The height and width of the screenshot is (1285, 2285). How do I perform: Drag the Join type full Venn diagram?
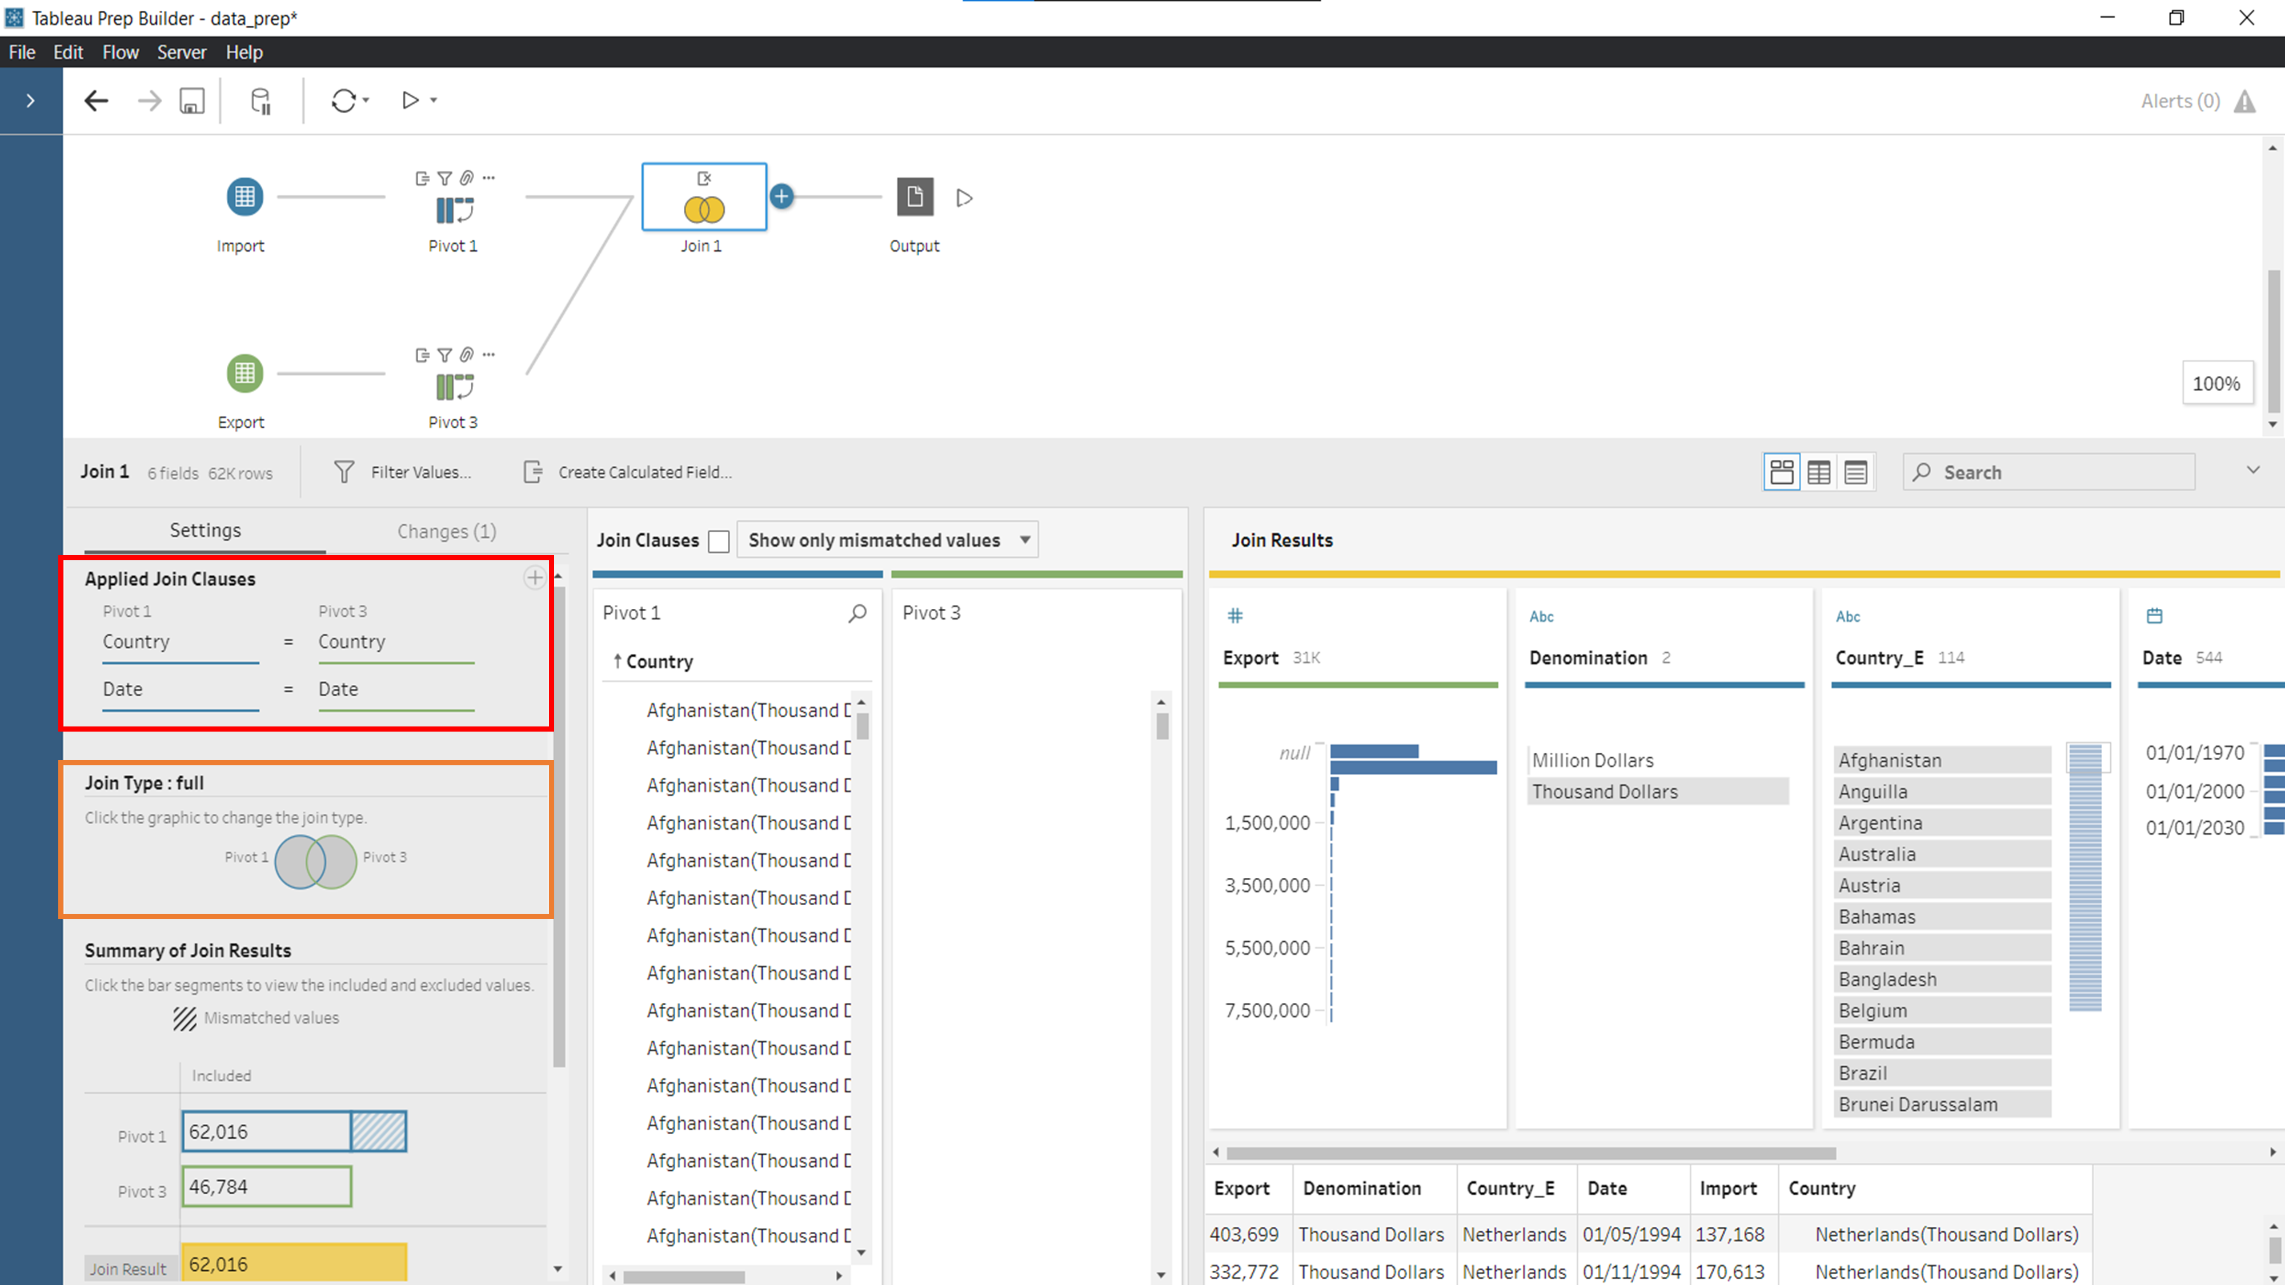pos(314,860)
